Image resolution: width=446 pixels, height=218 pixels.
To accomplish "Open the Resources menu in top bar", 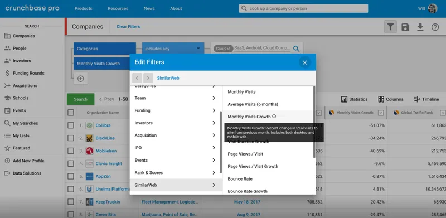I will [x=118, y=8].
